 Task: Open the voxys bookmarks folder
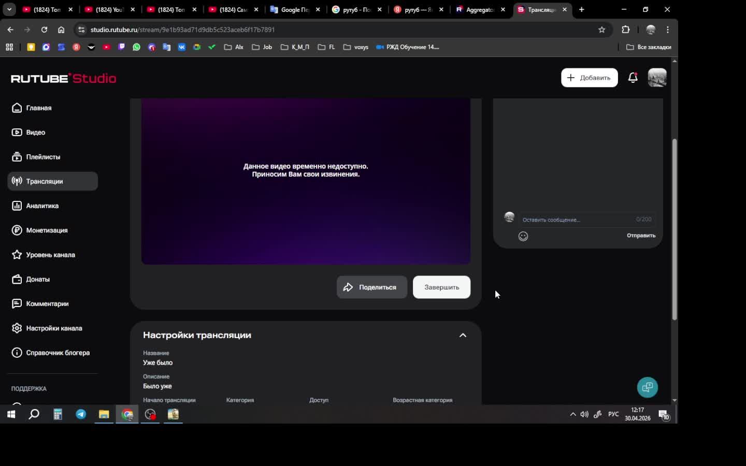point(356,47)
